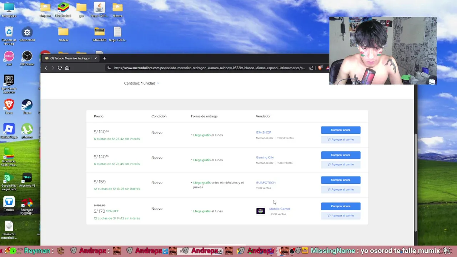
Task: Add GUAPOTECH offer to cart
Action: 341,190
